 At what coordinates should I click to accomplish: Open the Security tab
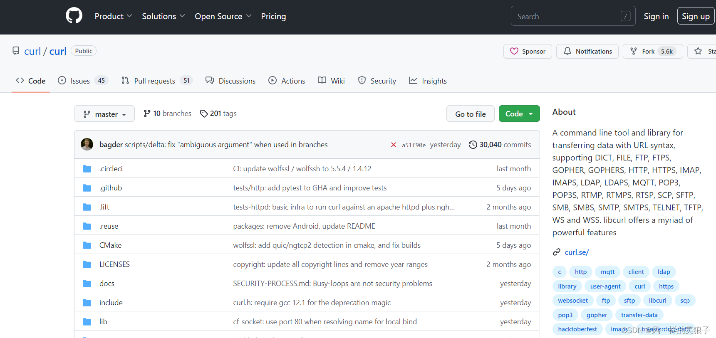click(x=377, y=81)
